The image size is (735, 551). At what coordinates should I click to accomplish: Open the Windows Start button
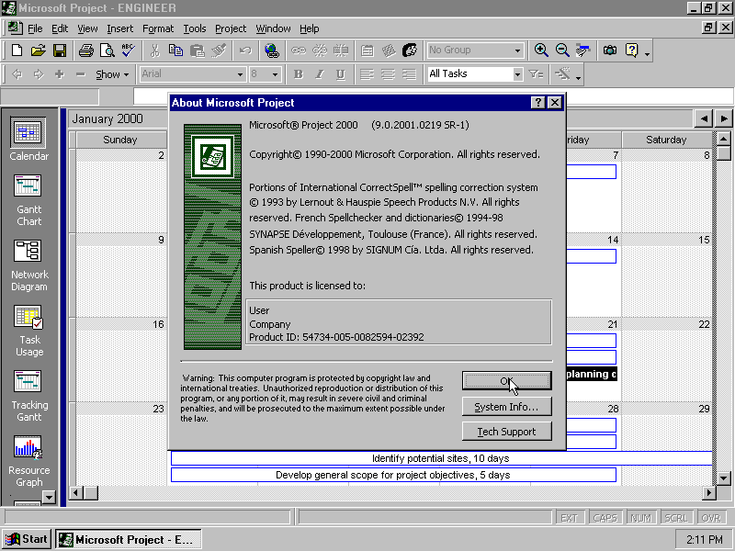tap(27, 539)
